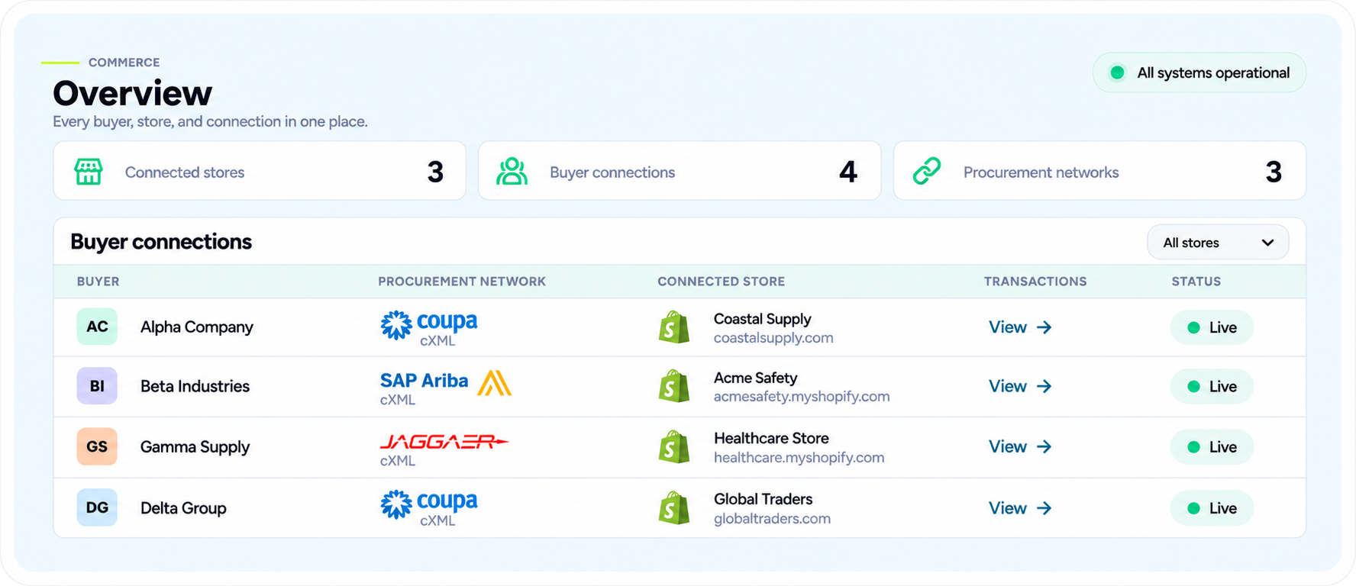This screenshot has width=1356, height=586.
Task: Click the Connected stores storefront icon
Action: pyautogui.click(x=89, y=172)
